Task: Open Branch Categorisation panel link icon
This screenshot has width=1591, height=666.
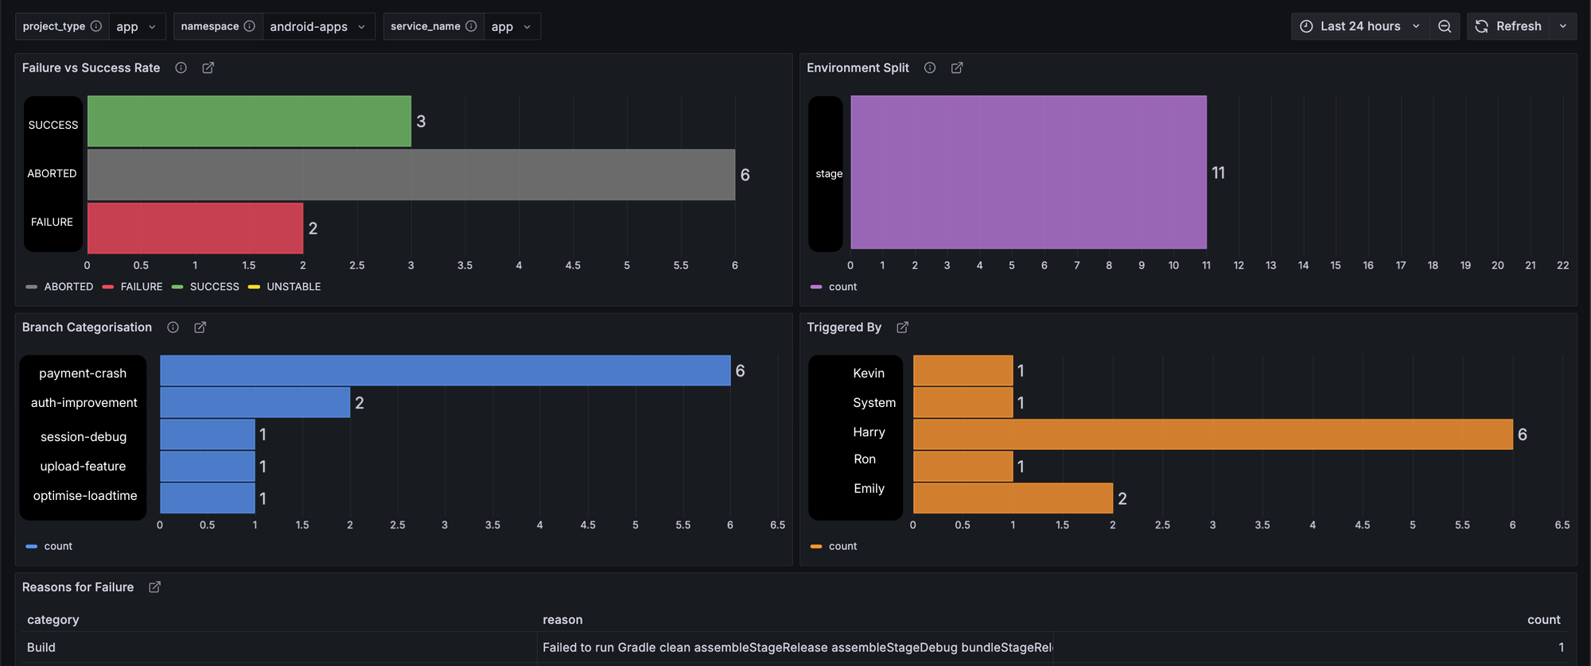Action: pos(200,327)
